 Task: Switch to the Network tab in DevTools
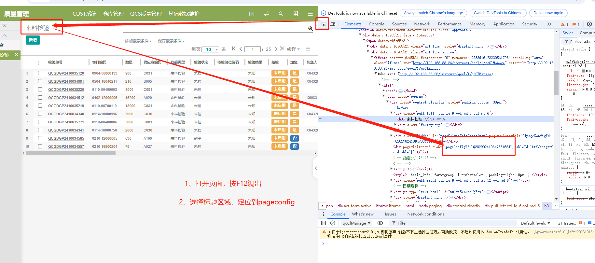(x=422, y=24)
